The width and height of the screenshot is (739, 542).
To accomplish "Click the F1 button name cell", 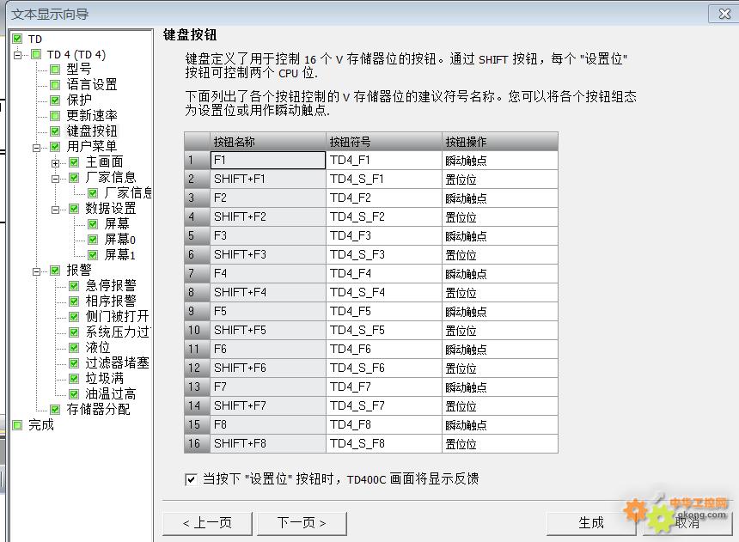I will 268,161.
